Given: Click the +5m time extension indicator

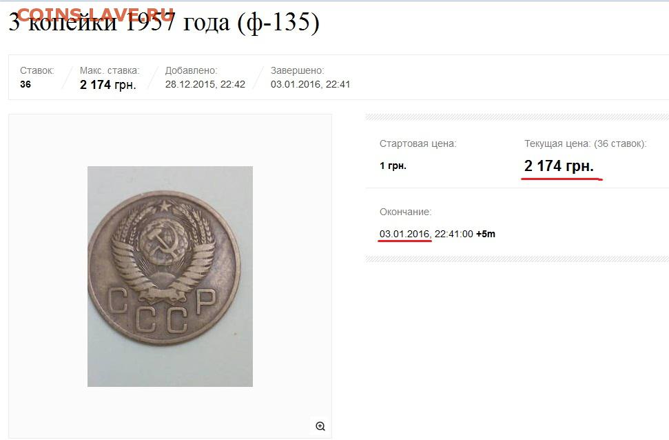Looking at the screenshot, I should click(x=486, y=234).
